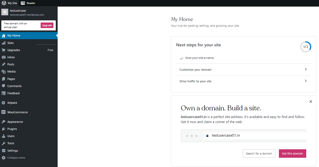
Task: Click the padlock icon in domain preview
Action: pos(207,136)
